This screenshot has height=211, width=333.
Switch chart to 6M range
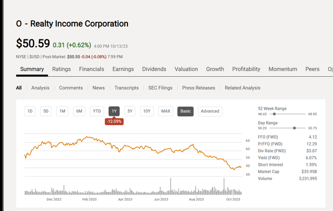click(x=79, y=111)
